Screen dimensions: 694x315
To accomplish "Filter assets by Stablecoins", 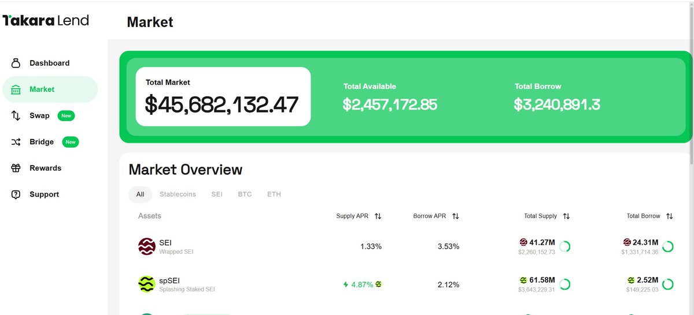I will pos(178,194).
